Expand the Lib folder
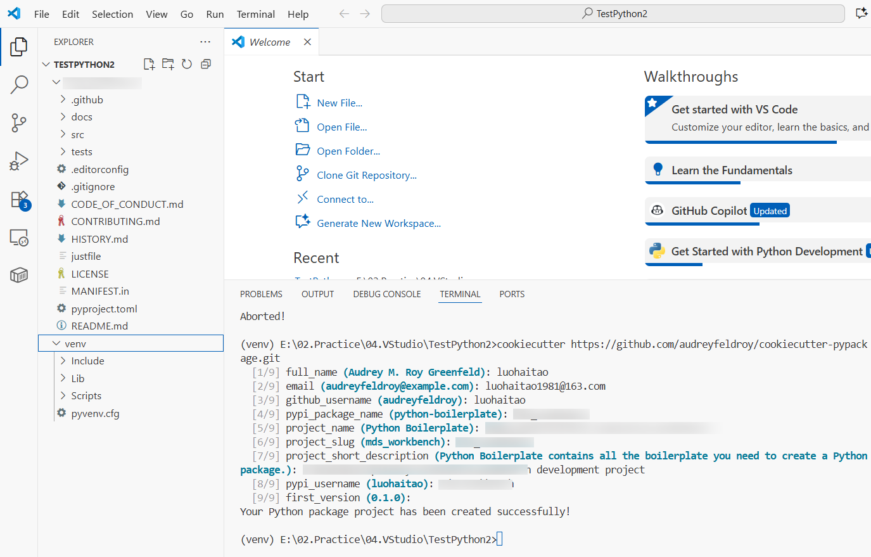Viewport: 871px width, 557px height. click(63, 378)
